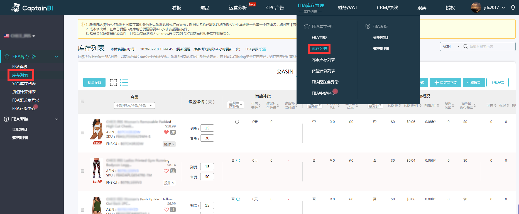Open the first swimsuit product thumbnail

(x=97, y=130)
